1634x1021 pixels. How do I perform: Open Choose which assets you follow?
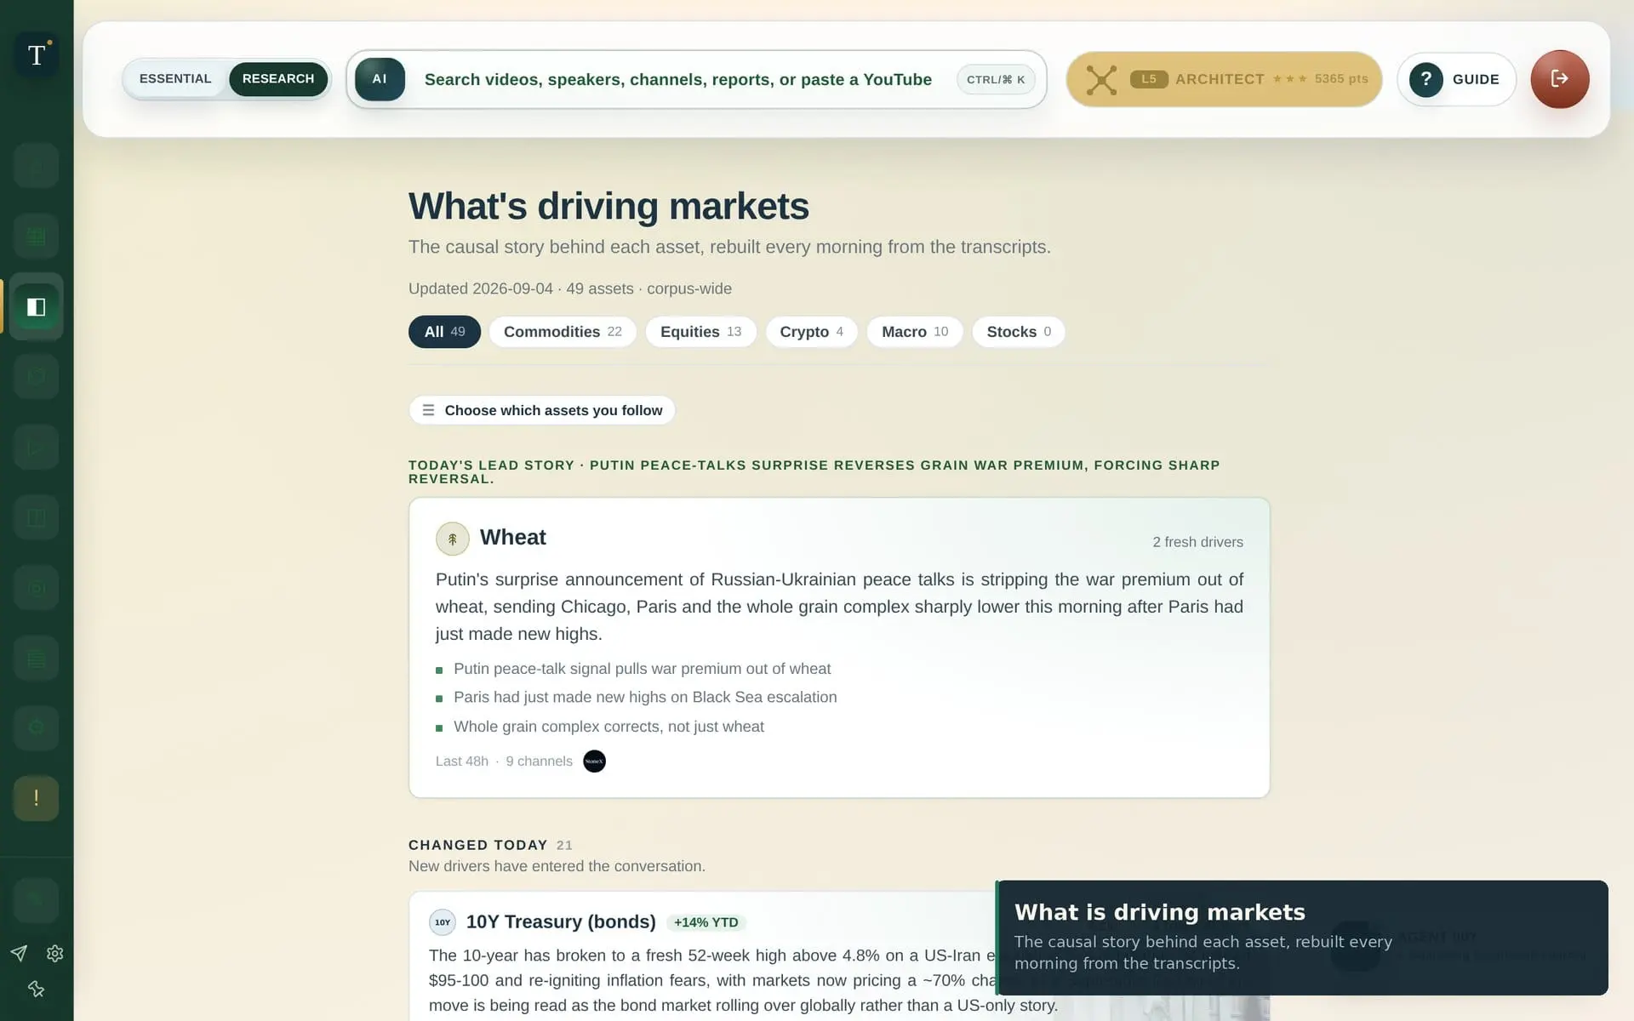pos(542,410)
